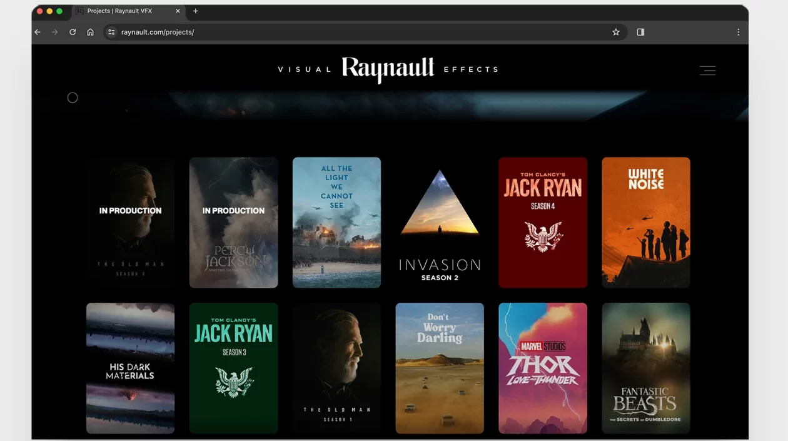Reload the page with refresh icon
788x441 pixels.
(x=73, y=32)
